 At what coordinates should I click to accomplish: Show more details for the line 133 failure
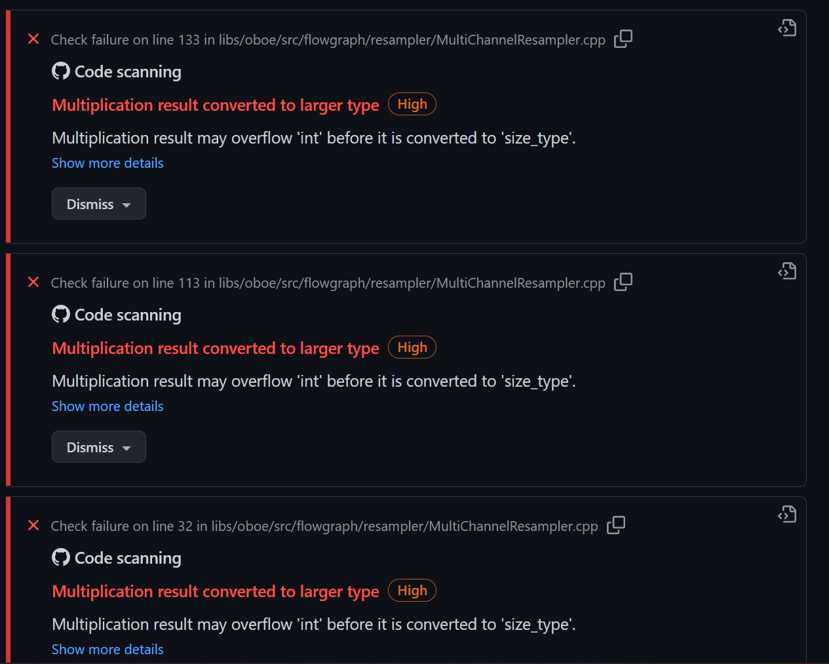pos(107,163)
